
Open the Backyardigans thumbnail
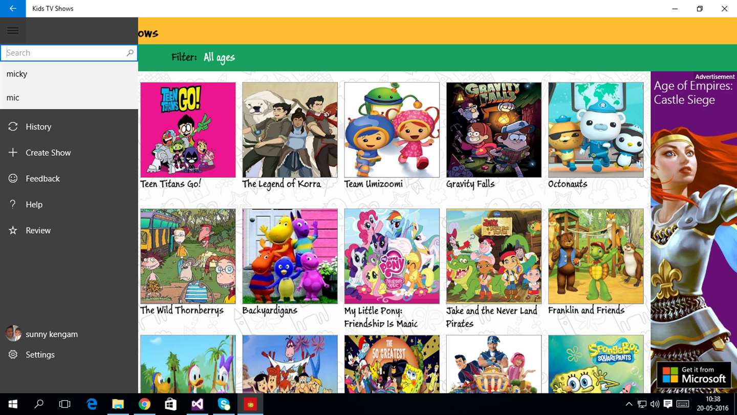point(290,256)
